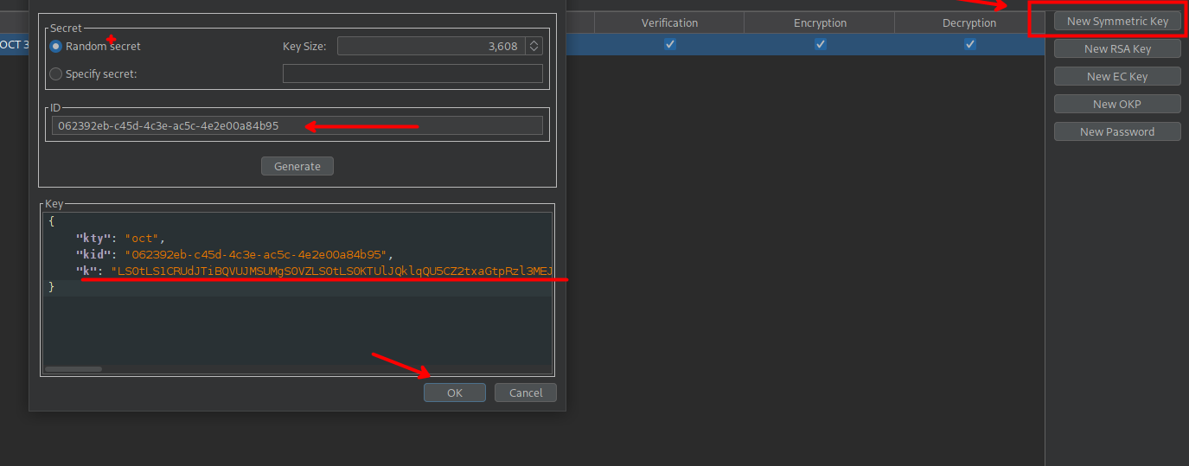The image size is (1189, 466).
Task: Increase Key Size with the up arrow
Action: click(x=534, y=42)
